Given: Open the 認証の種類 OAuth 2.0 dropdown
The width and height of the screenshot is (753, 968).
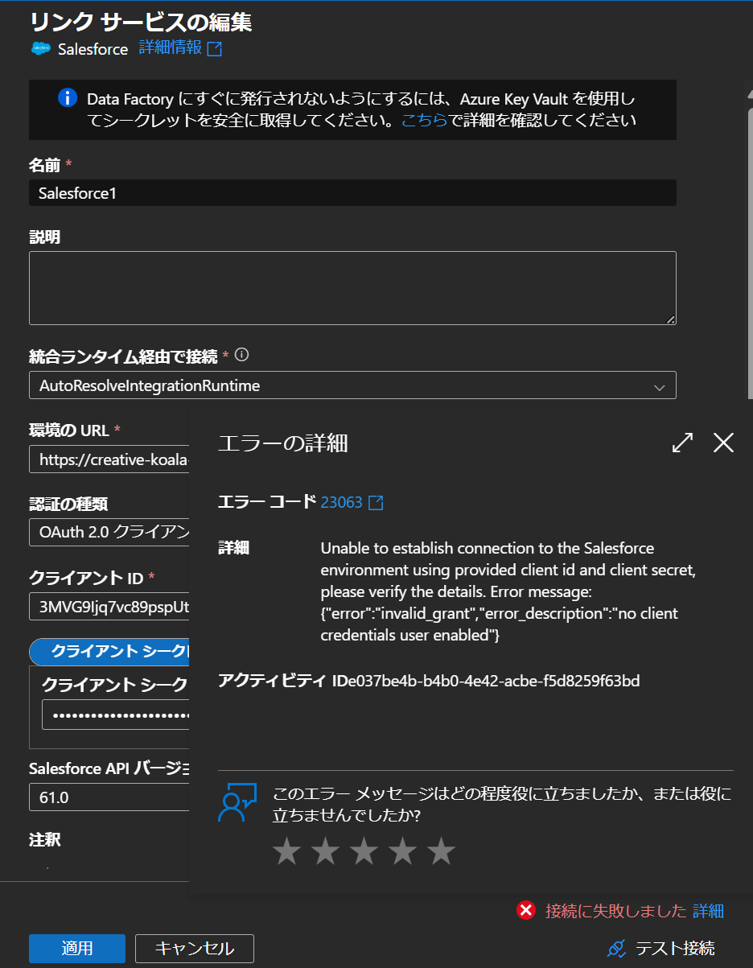Looking at the screenshot, I should [x=109, y=532].
